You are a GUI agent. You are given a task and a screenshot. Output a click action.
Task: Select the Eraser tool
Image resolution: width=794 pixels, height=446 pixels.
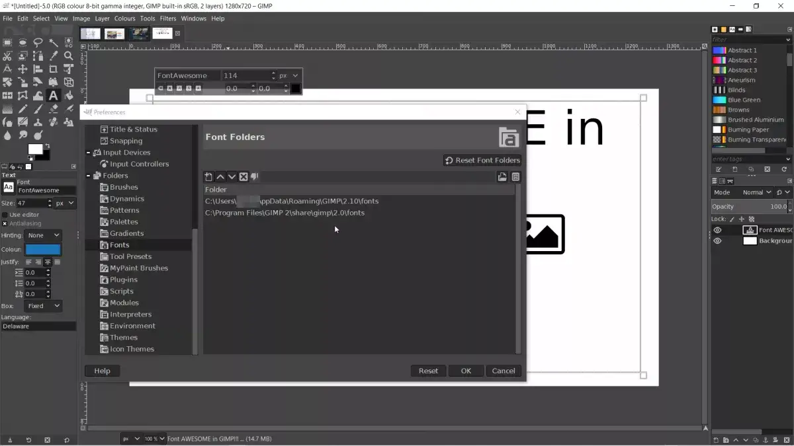(x=54, y=109)
